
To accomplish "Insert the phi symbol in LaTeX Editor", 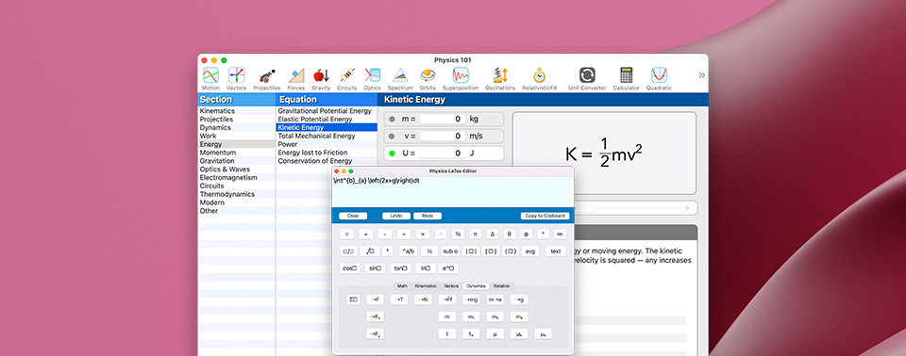I will point(526,235).
